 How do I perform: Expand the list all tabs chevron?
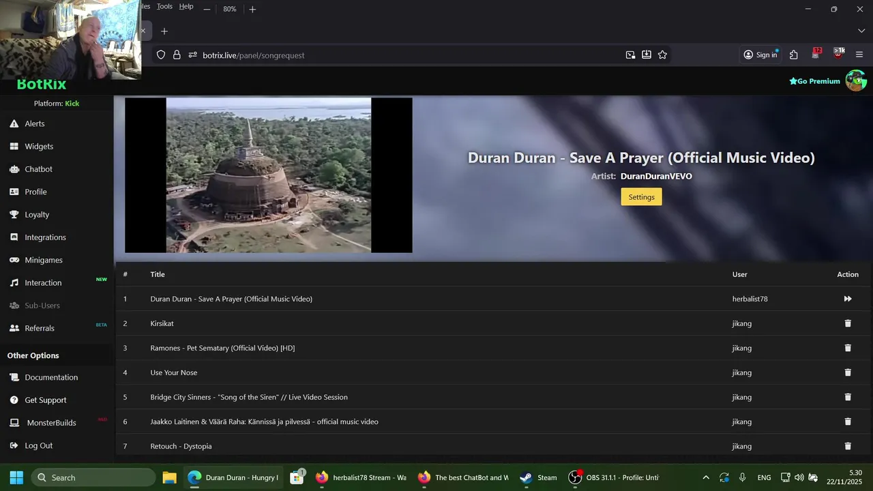click(x=861, y=31)
